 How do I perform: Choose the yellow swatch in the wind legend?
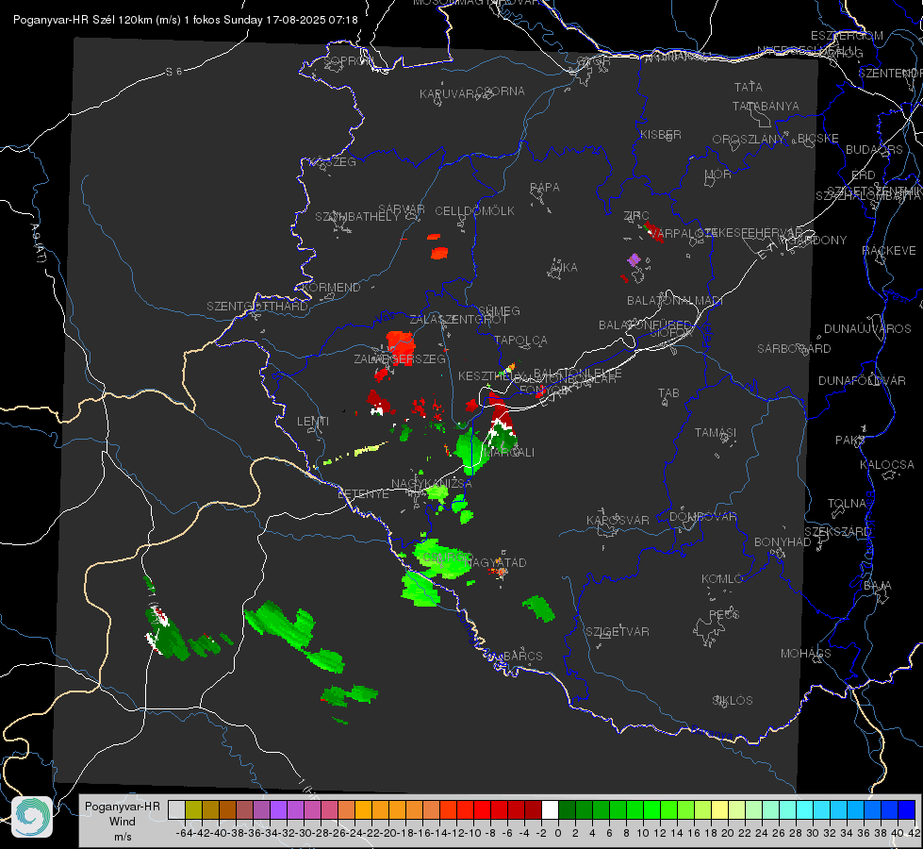coord(720,810)
